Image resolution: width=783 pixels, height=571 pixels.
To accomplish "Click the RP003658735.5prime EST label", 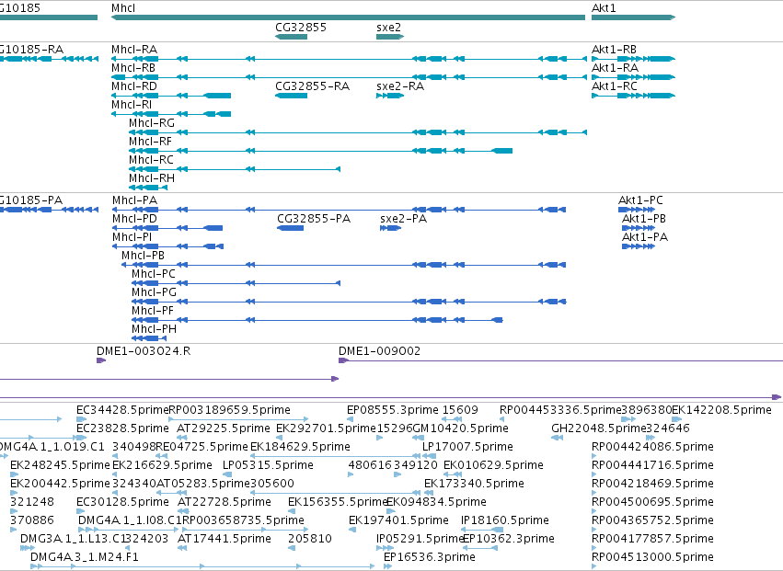I will coord(244,521).
